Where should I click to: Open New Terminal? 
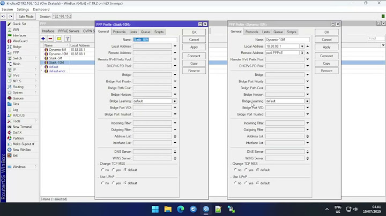coord(22,127)
